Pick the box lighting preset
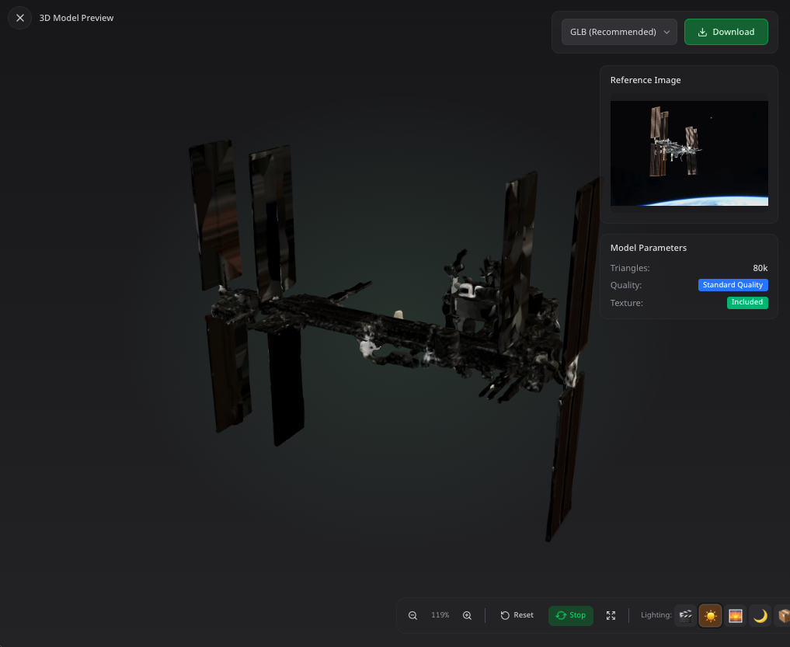Screen dimensions: 790x647 pyautogui.click(x=783, y=616)
